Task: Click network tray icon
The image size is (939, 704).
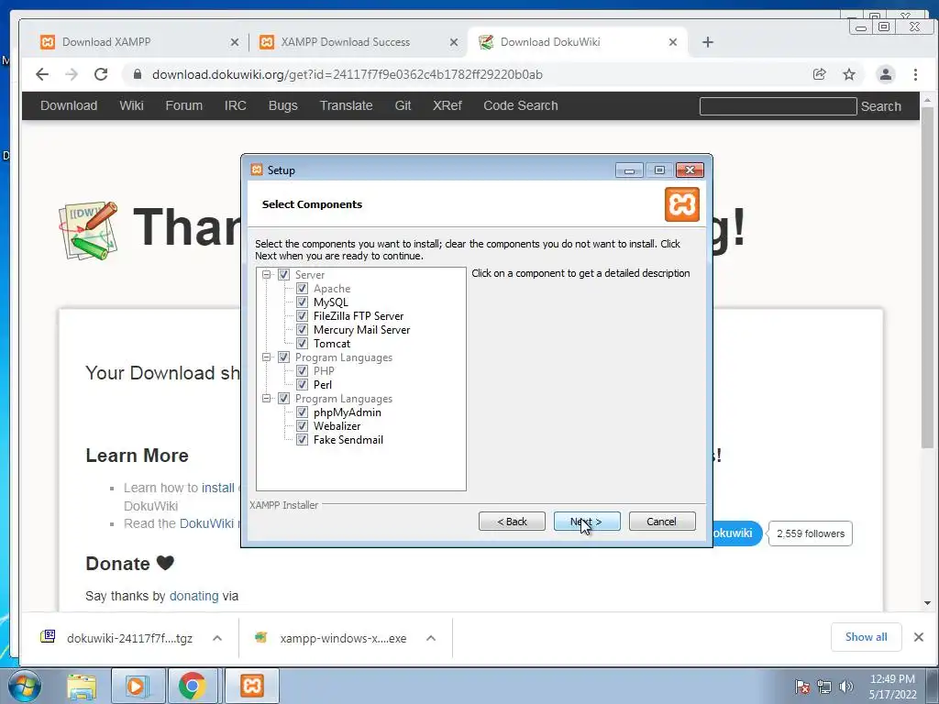Action: coord(824,687)
